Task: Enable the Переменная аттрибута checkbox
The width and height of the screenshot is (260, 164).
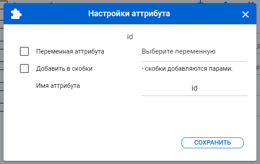Action: tap(24, 51)
